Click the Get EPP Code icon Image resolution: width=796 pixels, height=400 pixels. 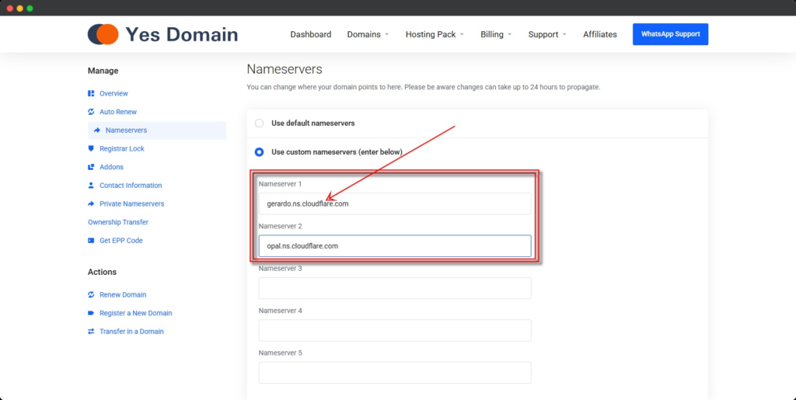pos(91,241)
